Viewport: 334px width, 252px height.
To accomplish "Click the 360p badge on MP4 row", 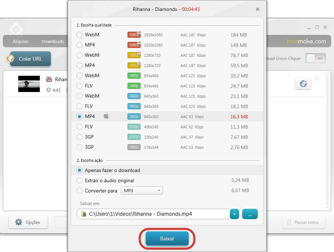I will (x=134, y=117).
